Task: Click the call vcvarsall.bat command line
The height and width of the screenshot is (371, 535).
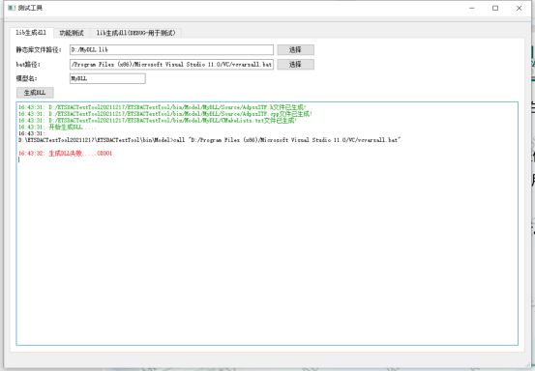Action: click(x=210, y=140)
